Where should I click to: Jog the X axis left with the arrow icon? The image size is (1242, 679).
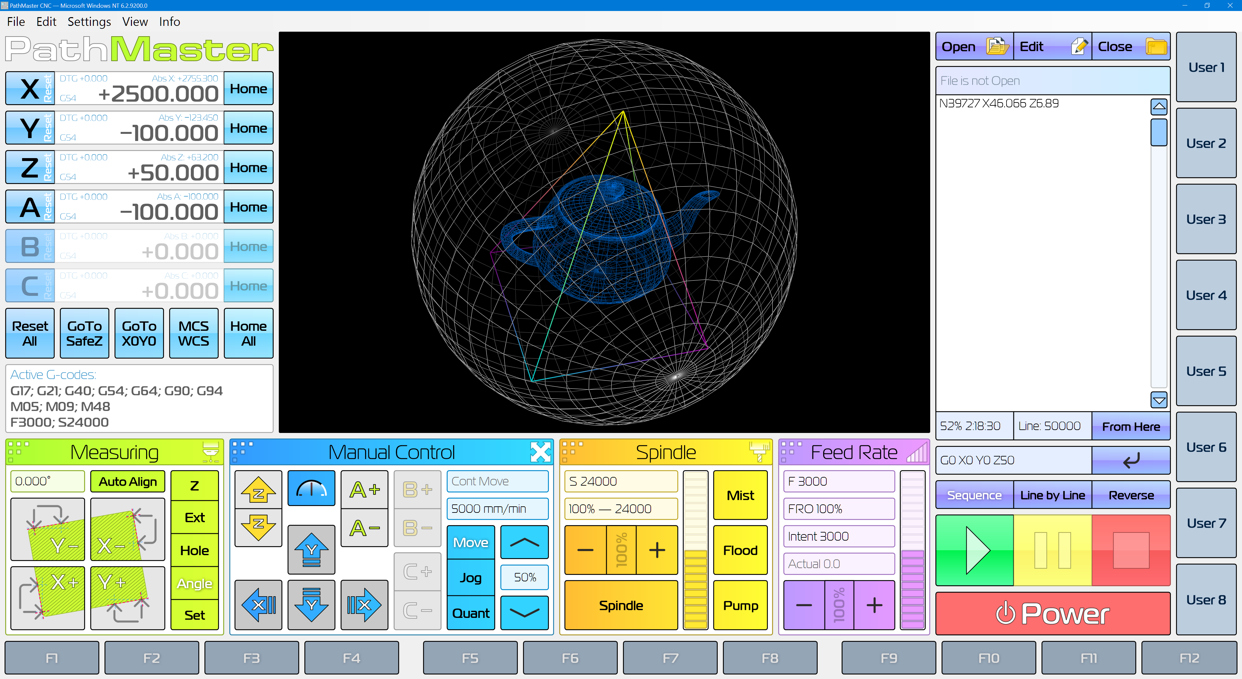click(258, 605)
